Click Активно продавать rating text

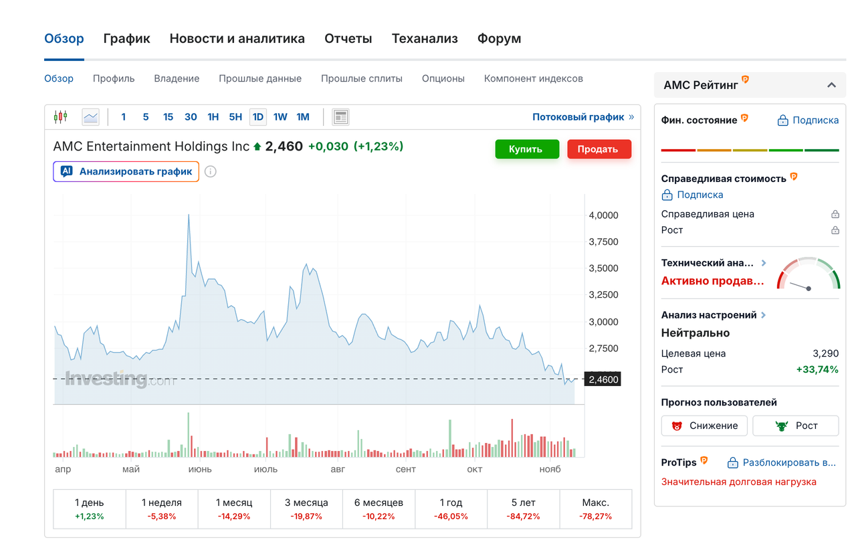pos(713,281)
